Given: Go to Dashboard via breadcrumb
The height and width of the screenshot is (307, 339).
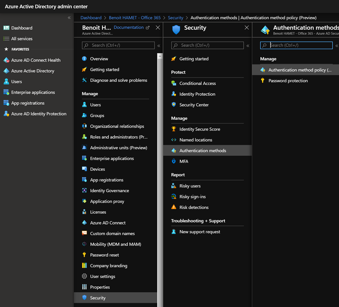Looking at the screenshot, I should pyautogui.click(x=91, y=18).
